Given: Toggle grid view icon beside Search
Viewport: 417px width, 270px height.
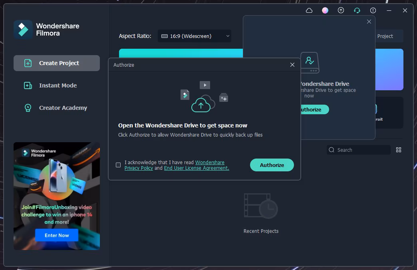Looking at the screenshot, I should tap(398, 150).
